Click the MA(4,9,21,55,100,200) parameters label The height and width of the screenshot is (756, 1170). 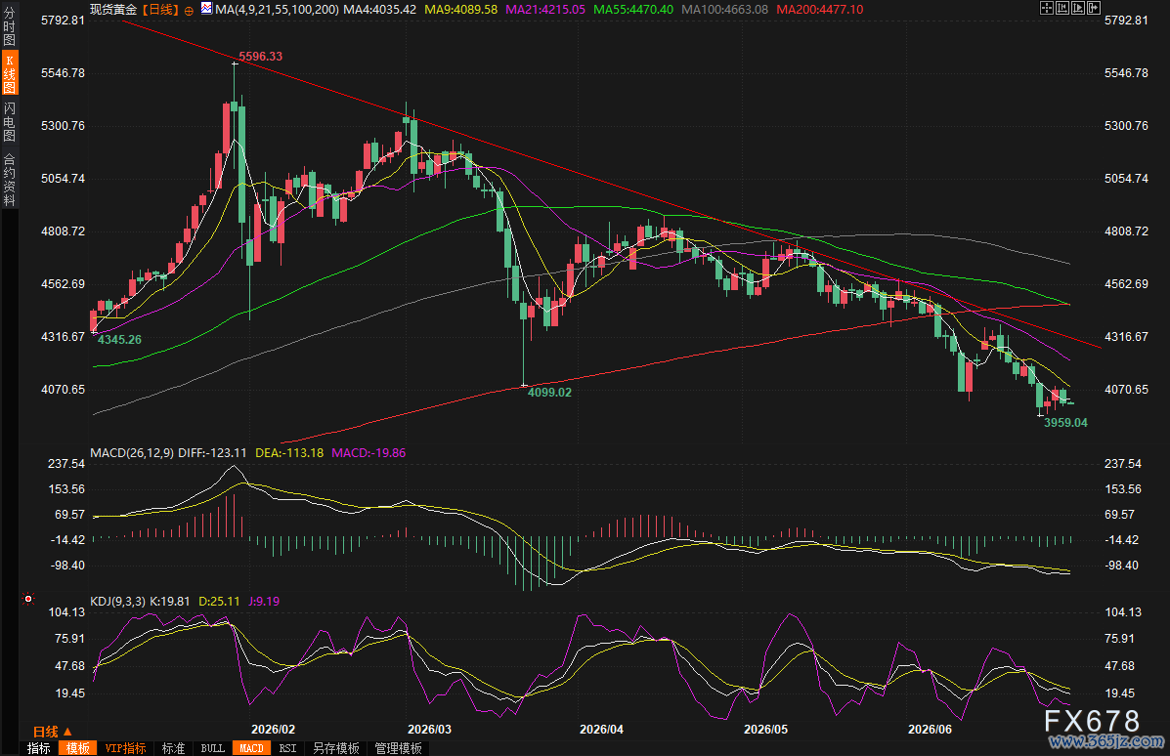coord(277,10)
